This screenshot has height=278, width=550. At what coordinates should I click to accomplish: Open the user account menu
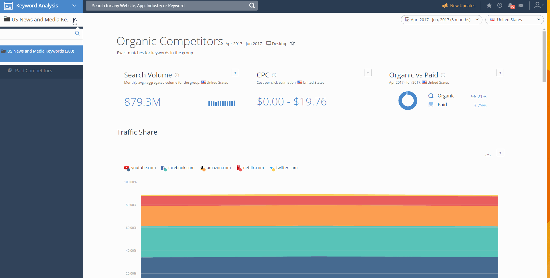click(539, 5)
